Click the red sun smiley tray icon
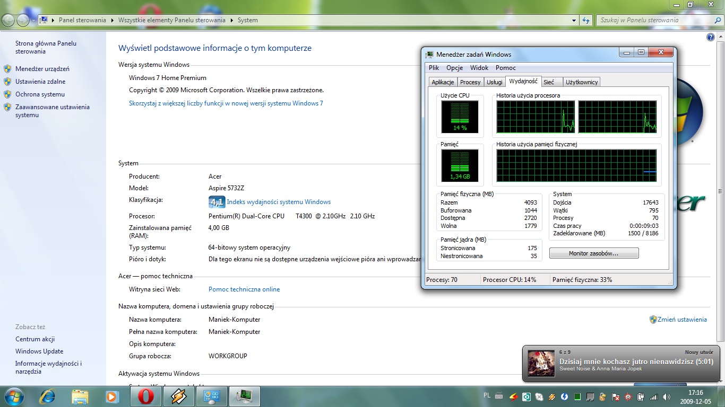725x407 pixels. 628,396
